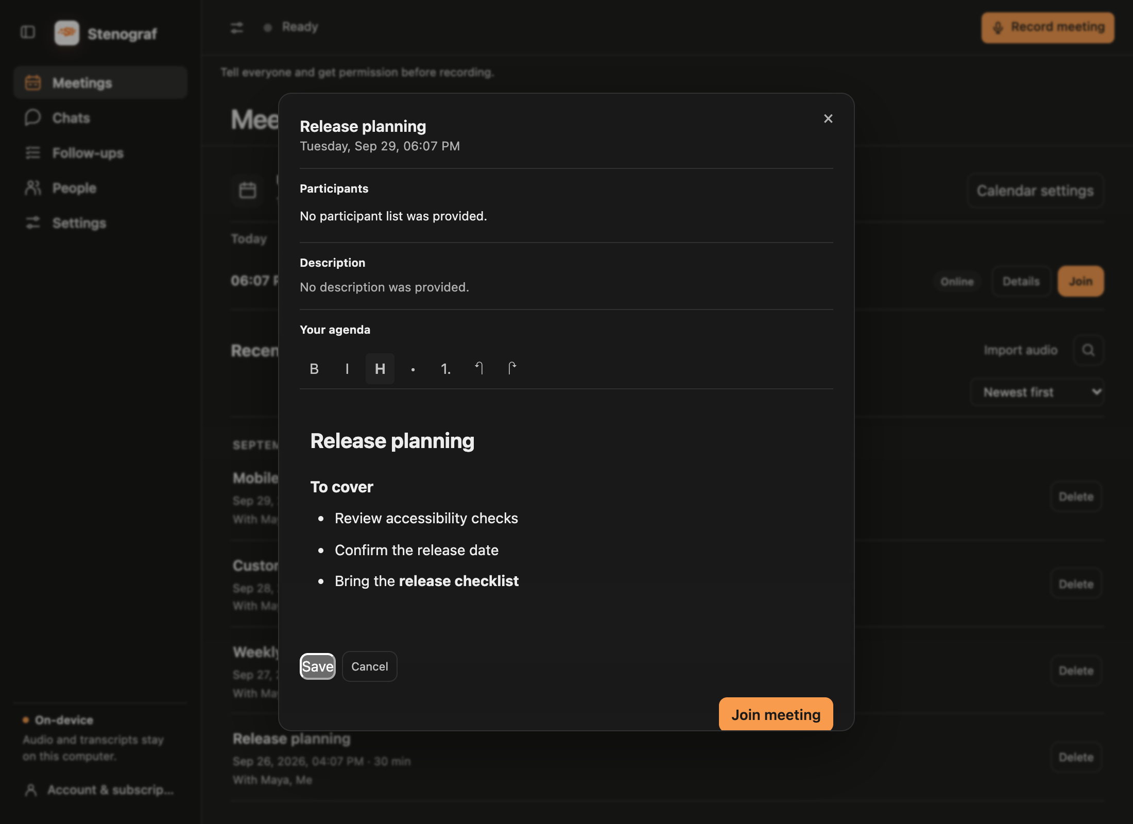Start recording with Record meeting
Viewport: 1133px width, 824px height.
click(1048, 27)
